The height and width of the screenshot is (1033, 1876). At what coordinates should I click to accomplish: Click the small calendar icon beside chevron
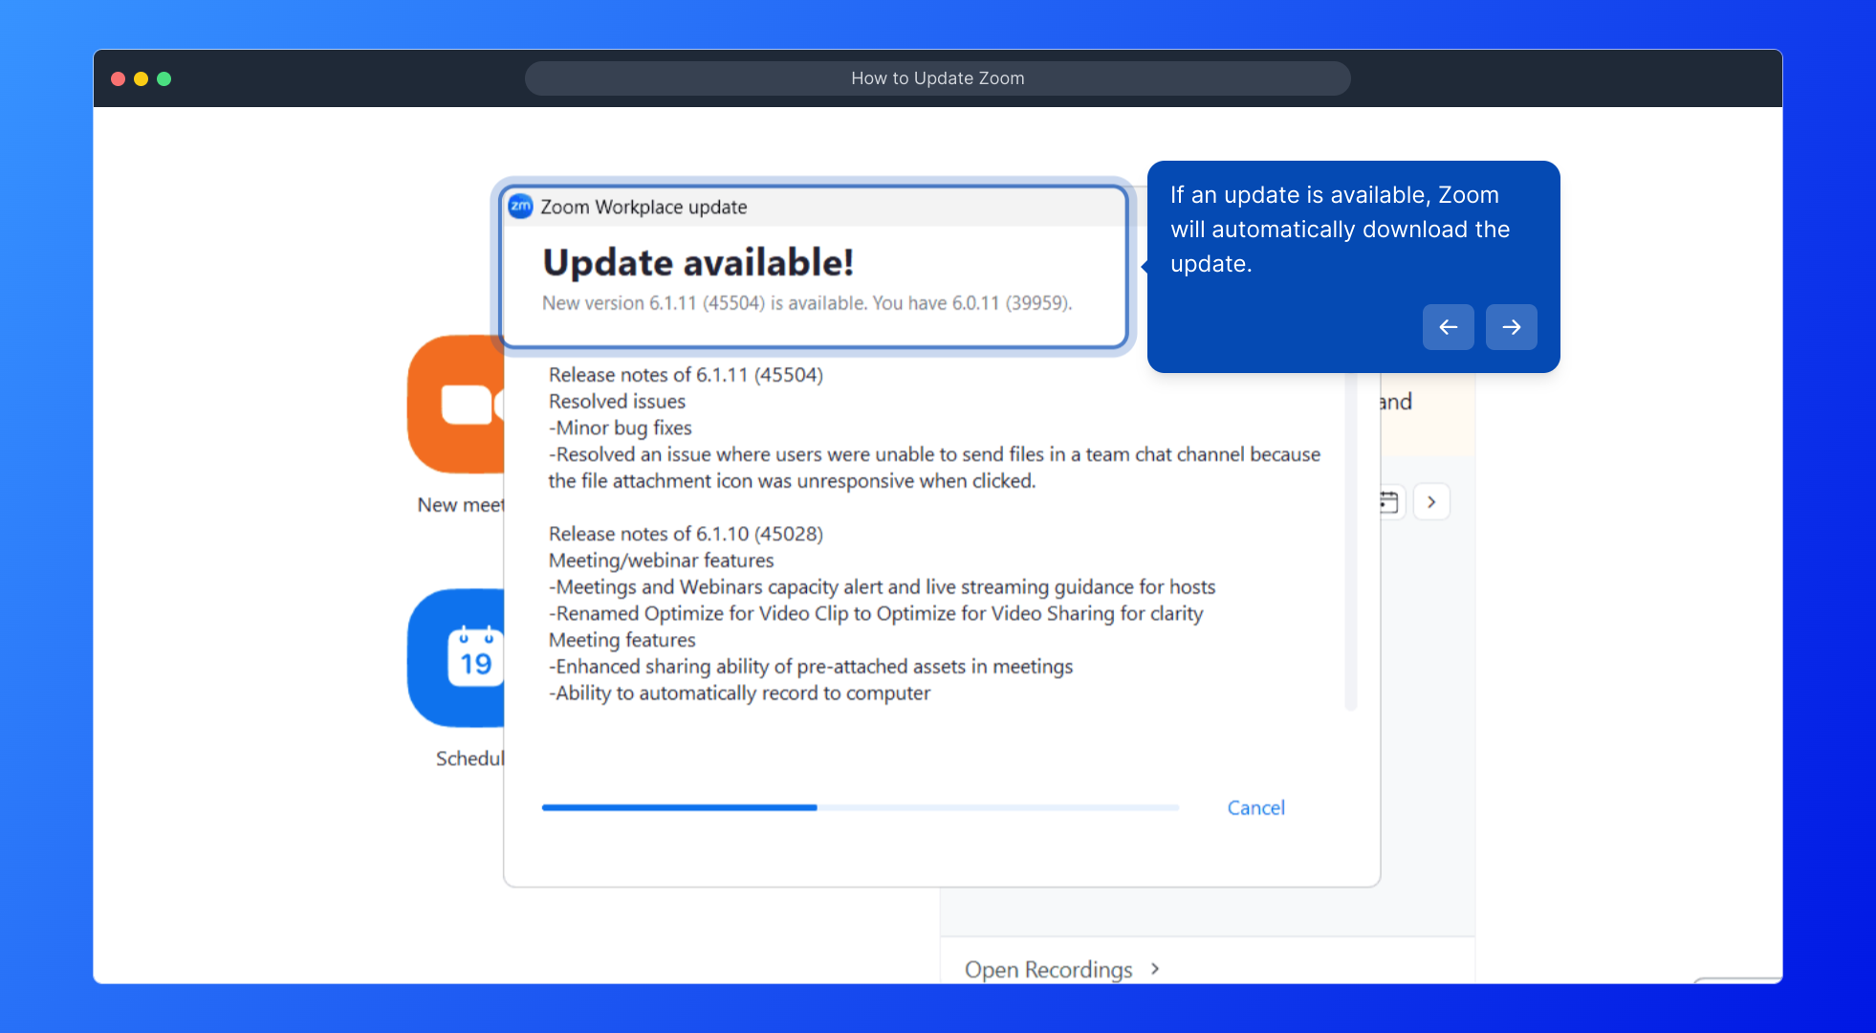[x=1389, y=502]
